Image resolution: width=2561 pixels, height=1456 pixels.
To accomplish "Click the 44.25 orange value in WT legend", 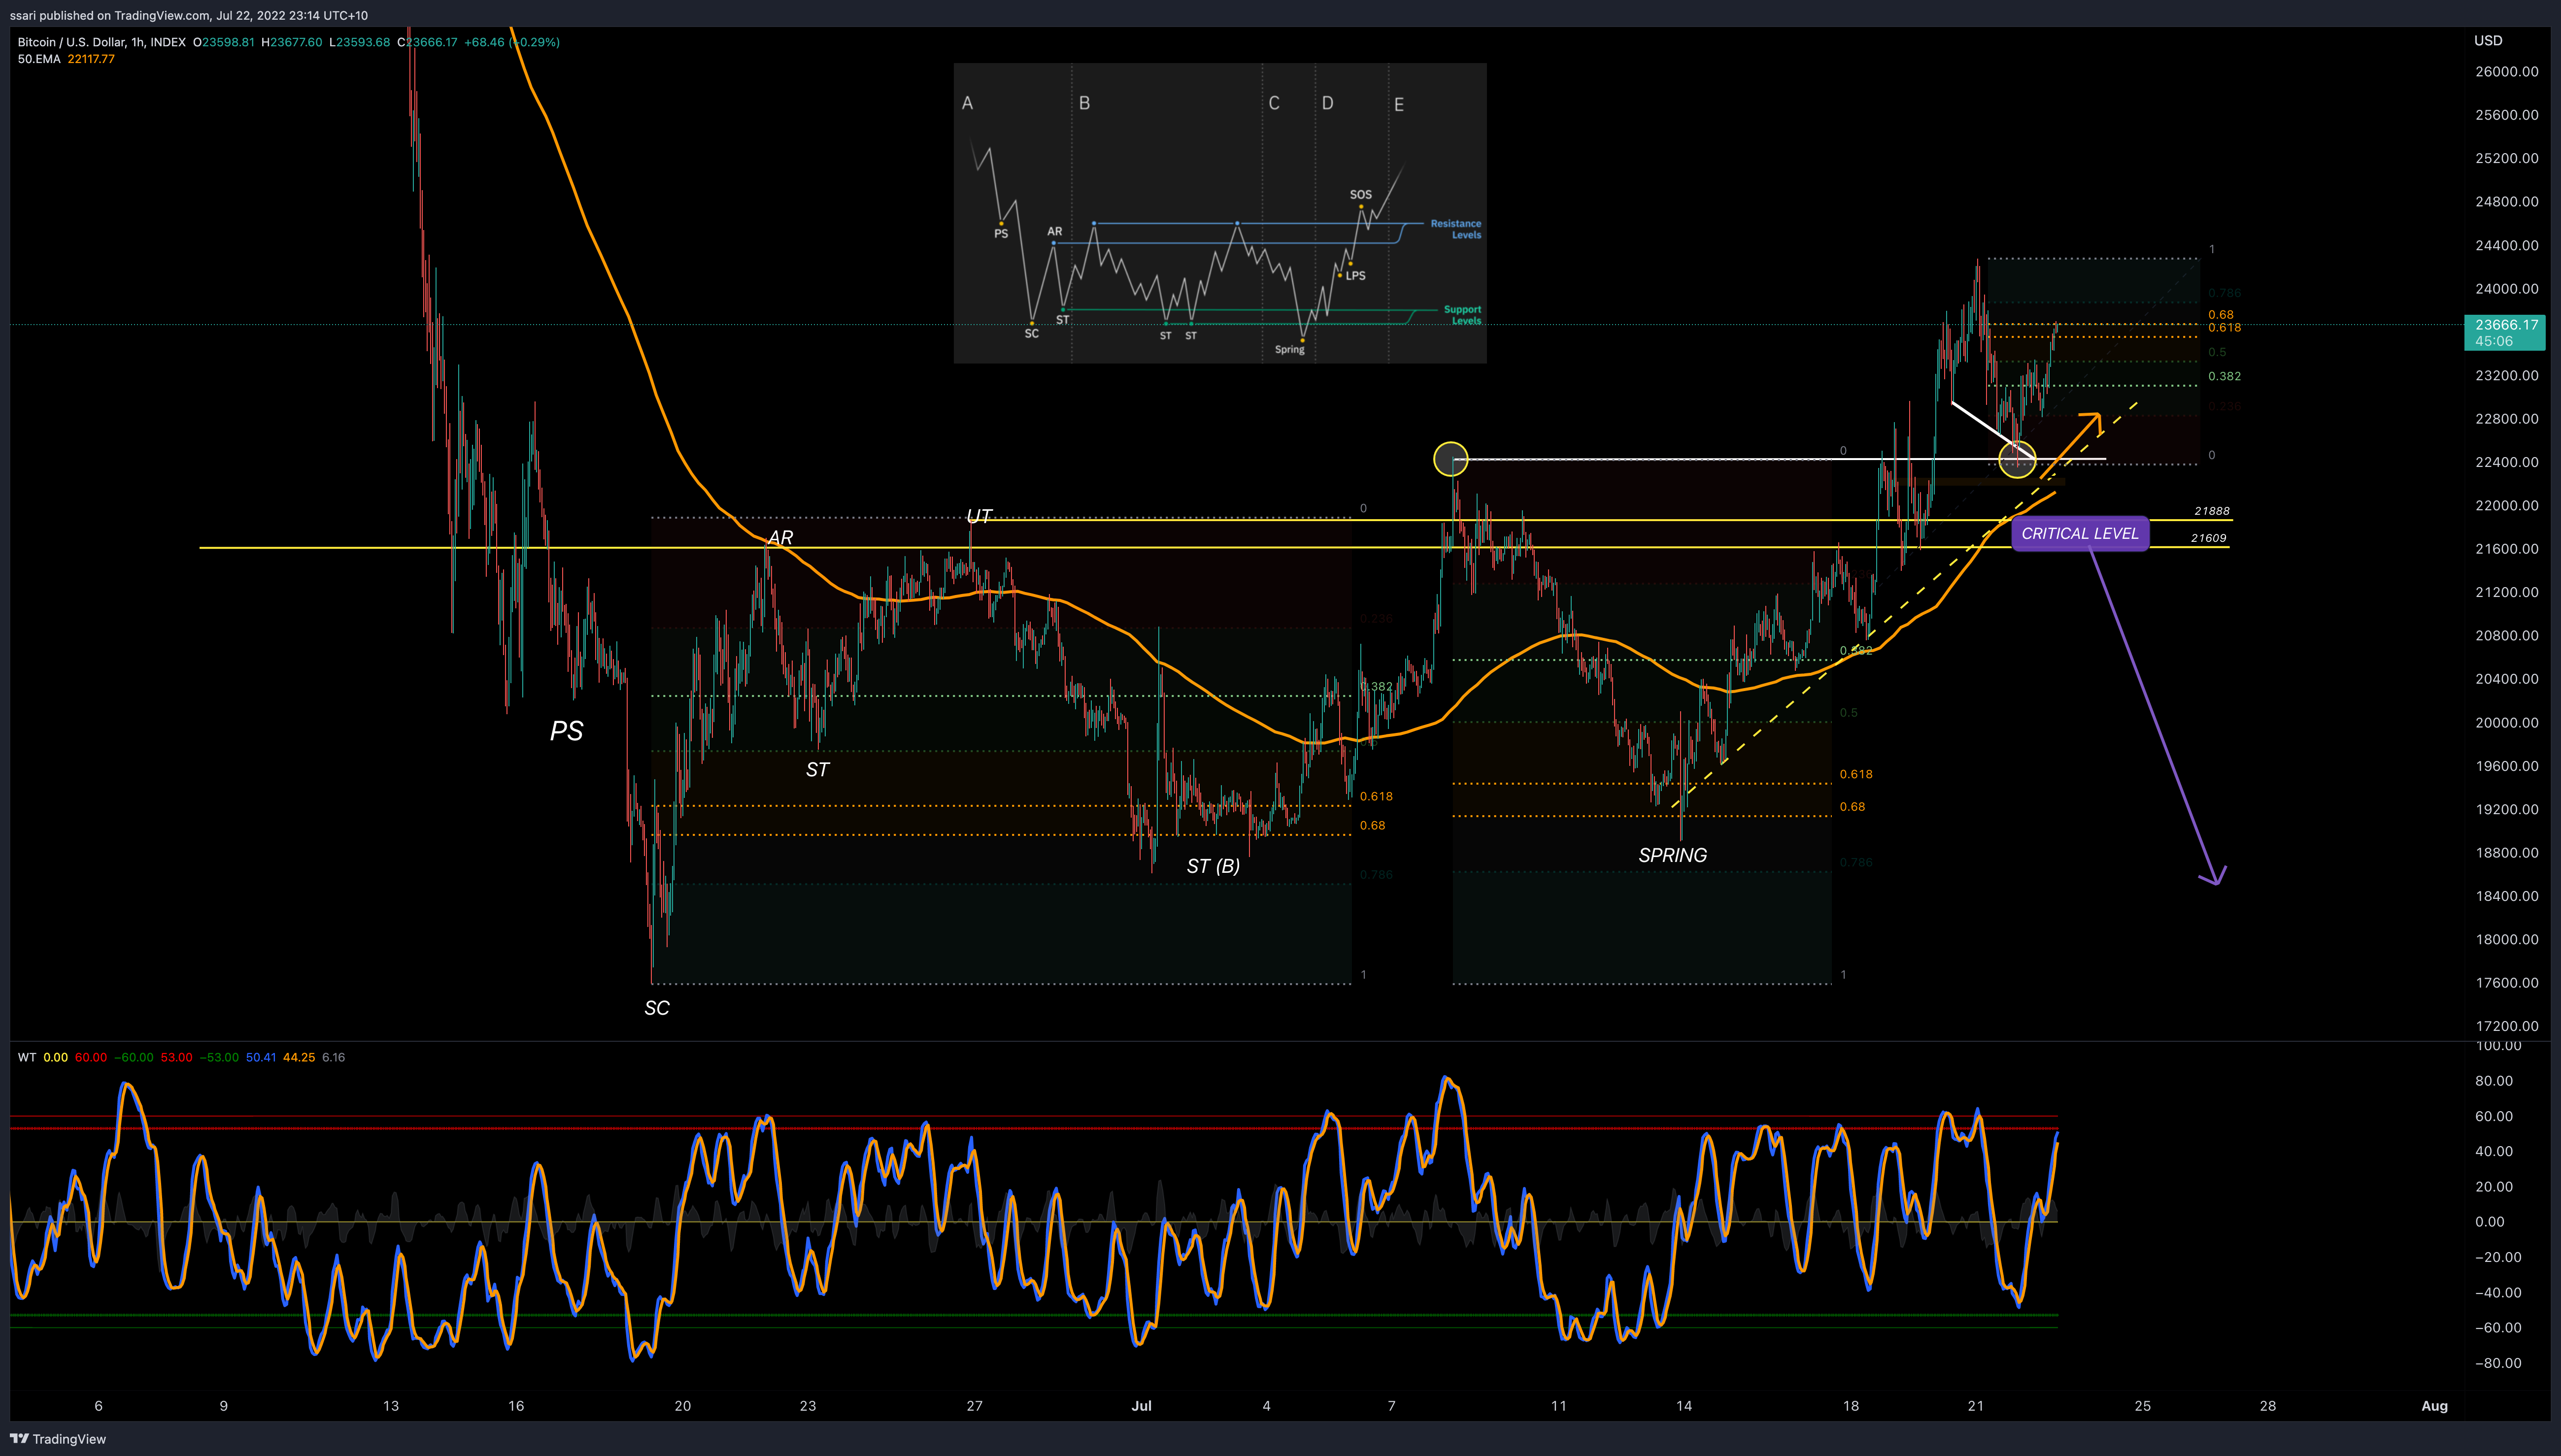I will click(x=299, y=1057).
